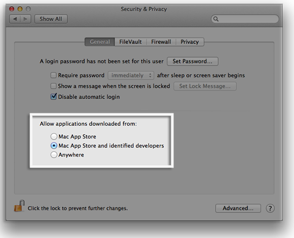Select Mac App Store and identified developers
Image resolution: width=294 pixels, height=238 pixels.
click(54, 146)
